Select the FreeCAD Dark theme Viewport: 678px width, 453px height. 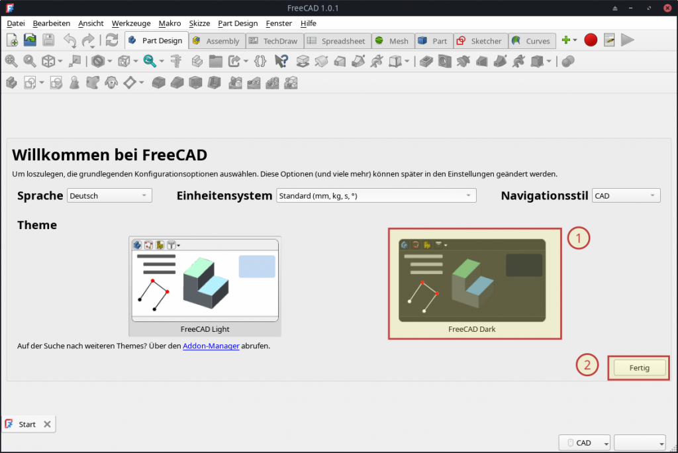pyautogui.click(x=472, y=283)
